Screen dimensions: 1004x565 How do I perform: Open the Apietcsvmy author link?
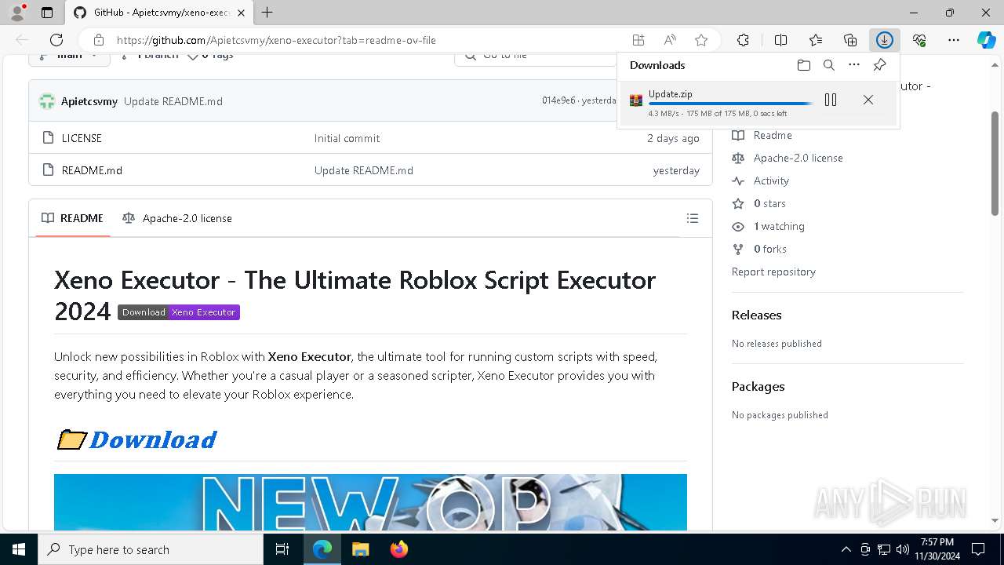(x=89, y=101)
